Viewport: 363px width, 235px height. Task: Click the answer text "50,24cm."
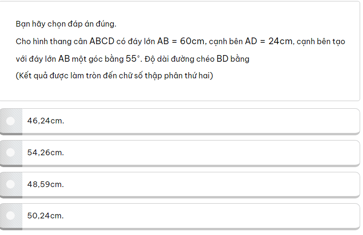tap(46, 216)
